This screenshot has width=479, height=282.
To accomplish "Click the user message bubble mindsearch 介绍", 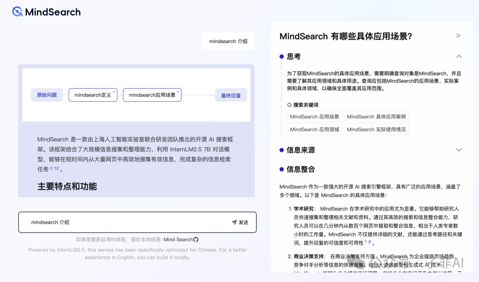I will click(x=228, y=41).
